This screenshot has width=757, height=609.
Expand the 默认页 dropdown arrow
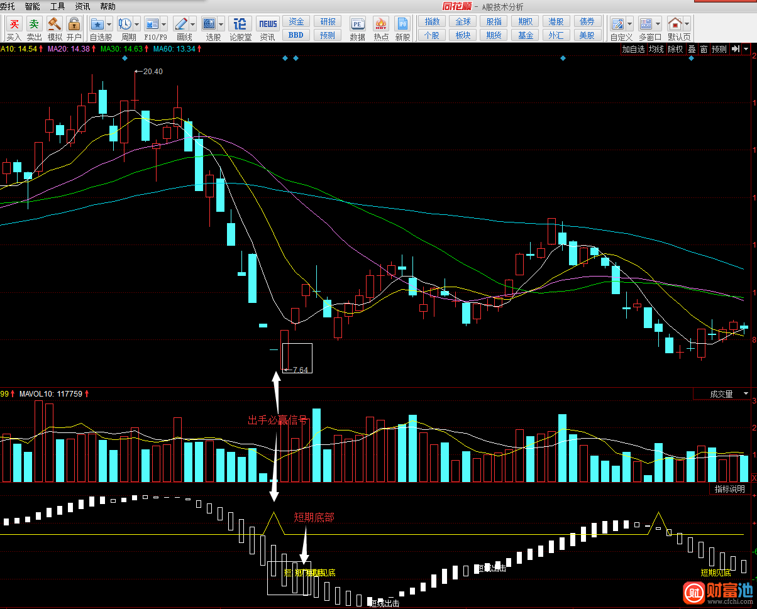687,24
